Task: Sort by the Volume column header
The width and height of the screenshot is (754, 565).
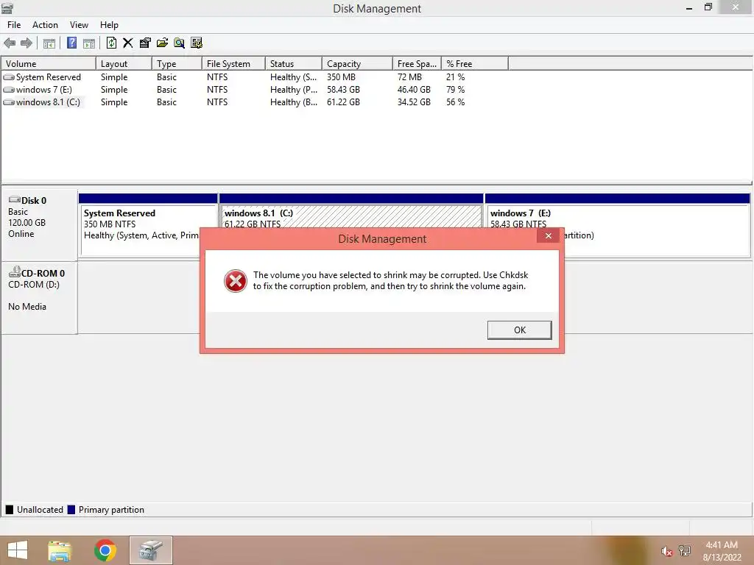Action: tap(49, 64)
